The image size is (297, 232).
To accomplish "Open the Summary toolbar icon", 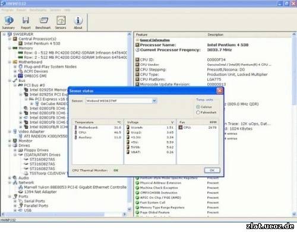I will point(8,23).
